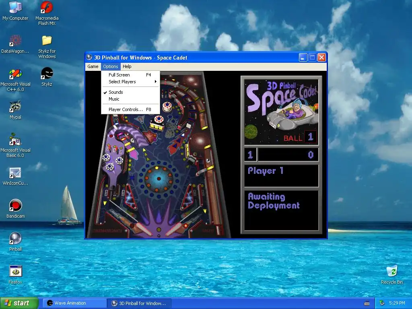Viewport: 412px width, 309px height.
Task: Click the Space Cadet logo artwork
Action: [x=281, y=112]
